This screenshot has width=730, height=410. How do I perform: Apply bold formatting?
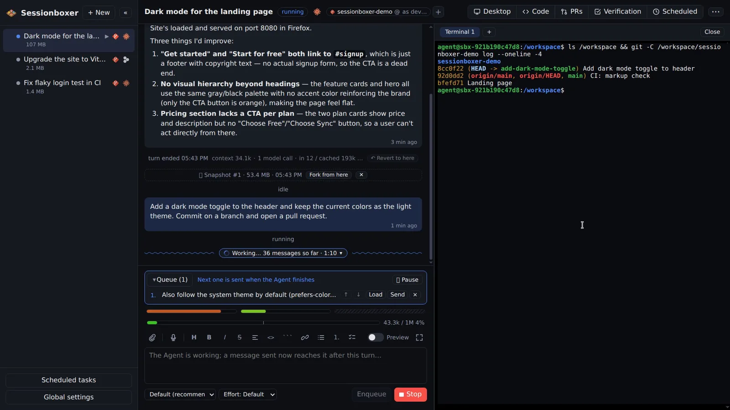209,338
